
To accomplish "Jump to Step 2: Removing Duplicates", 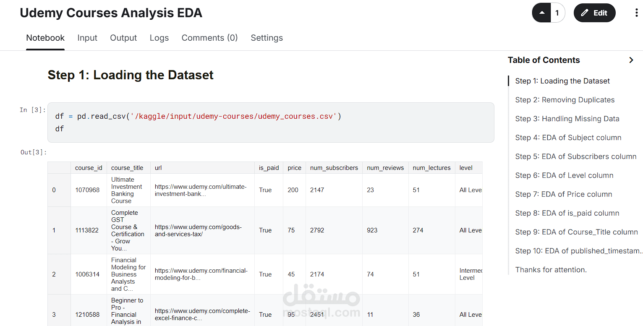I will point(565,100).
